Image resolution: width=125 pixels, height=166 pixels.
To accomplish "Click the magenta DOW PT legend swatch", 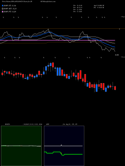I will point(2,12).
